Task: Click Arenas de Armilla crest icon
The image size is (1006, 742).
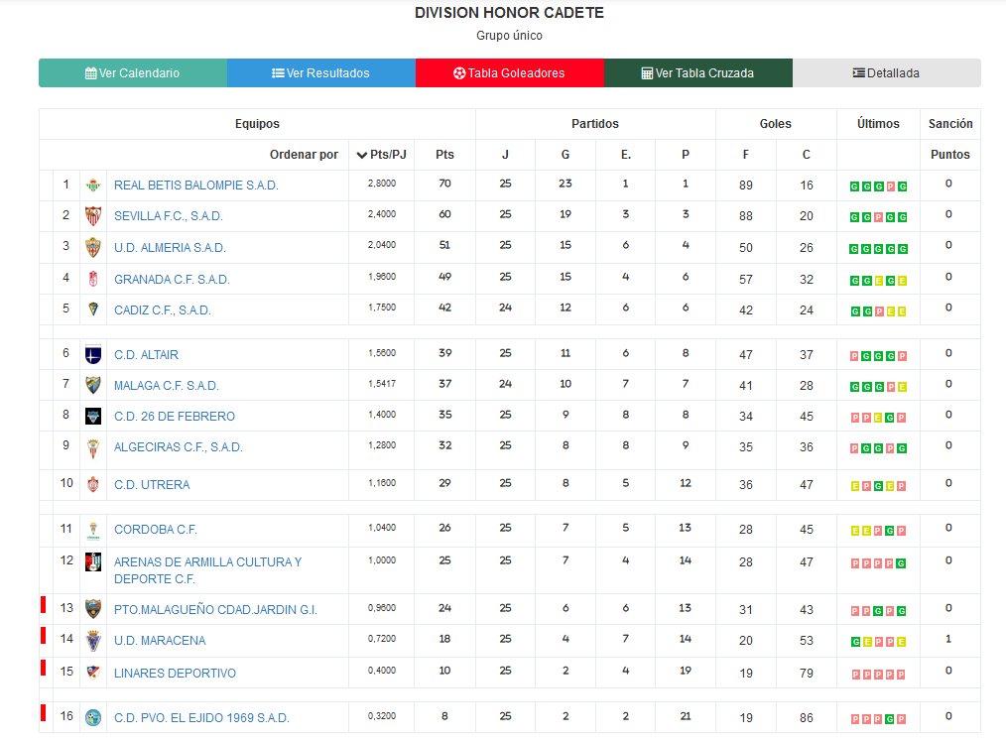Action: tap(93, 562)
